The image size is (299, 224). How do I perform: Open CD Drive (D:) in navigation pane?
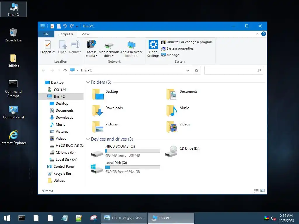point(65,152)
